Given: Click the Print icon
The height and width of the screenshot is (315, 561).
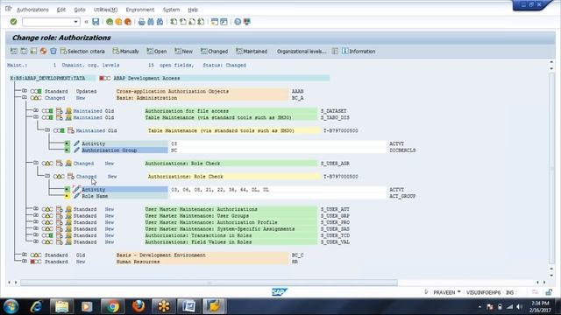Looking at the screenshot, I should (x=142, y=22).
